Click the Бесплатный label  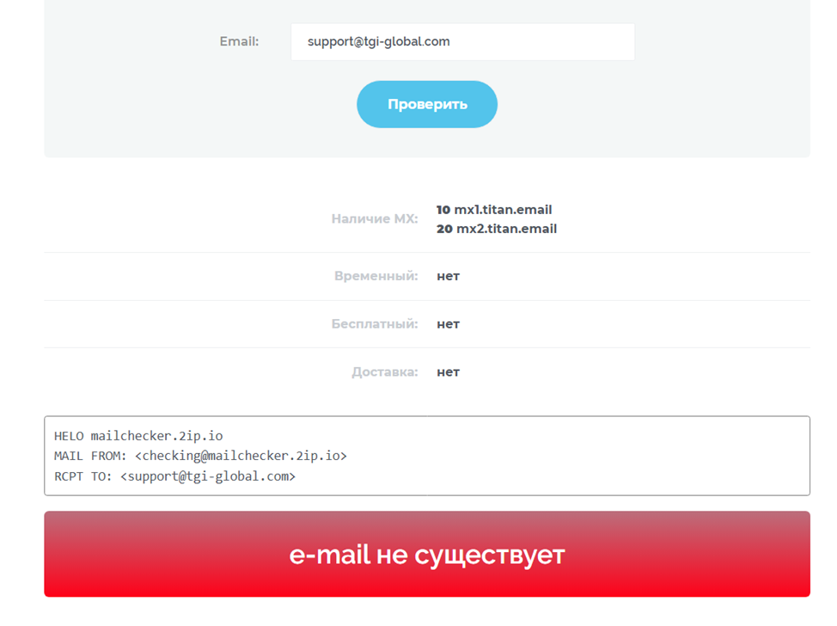point(375,323)
